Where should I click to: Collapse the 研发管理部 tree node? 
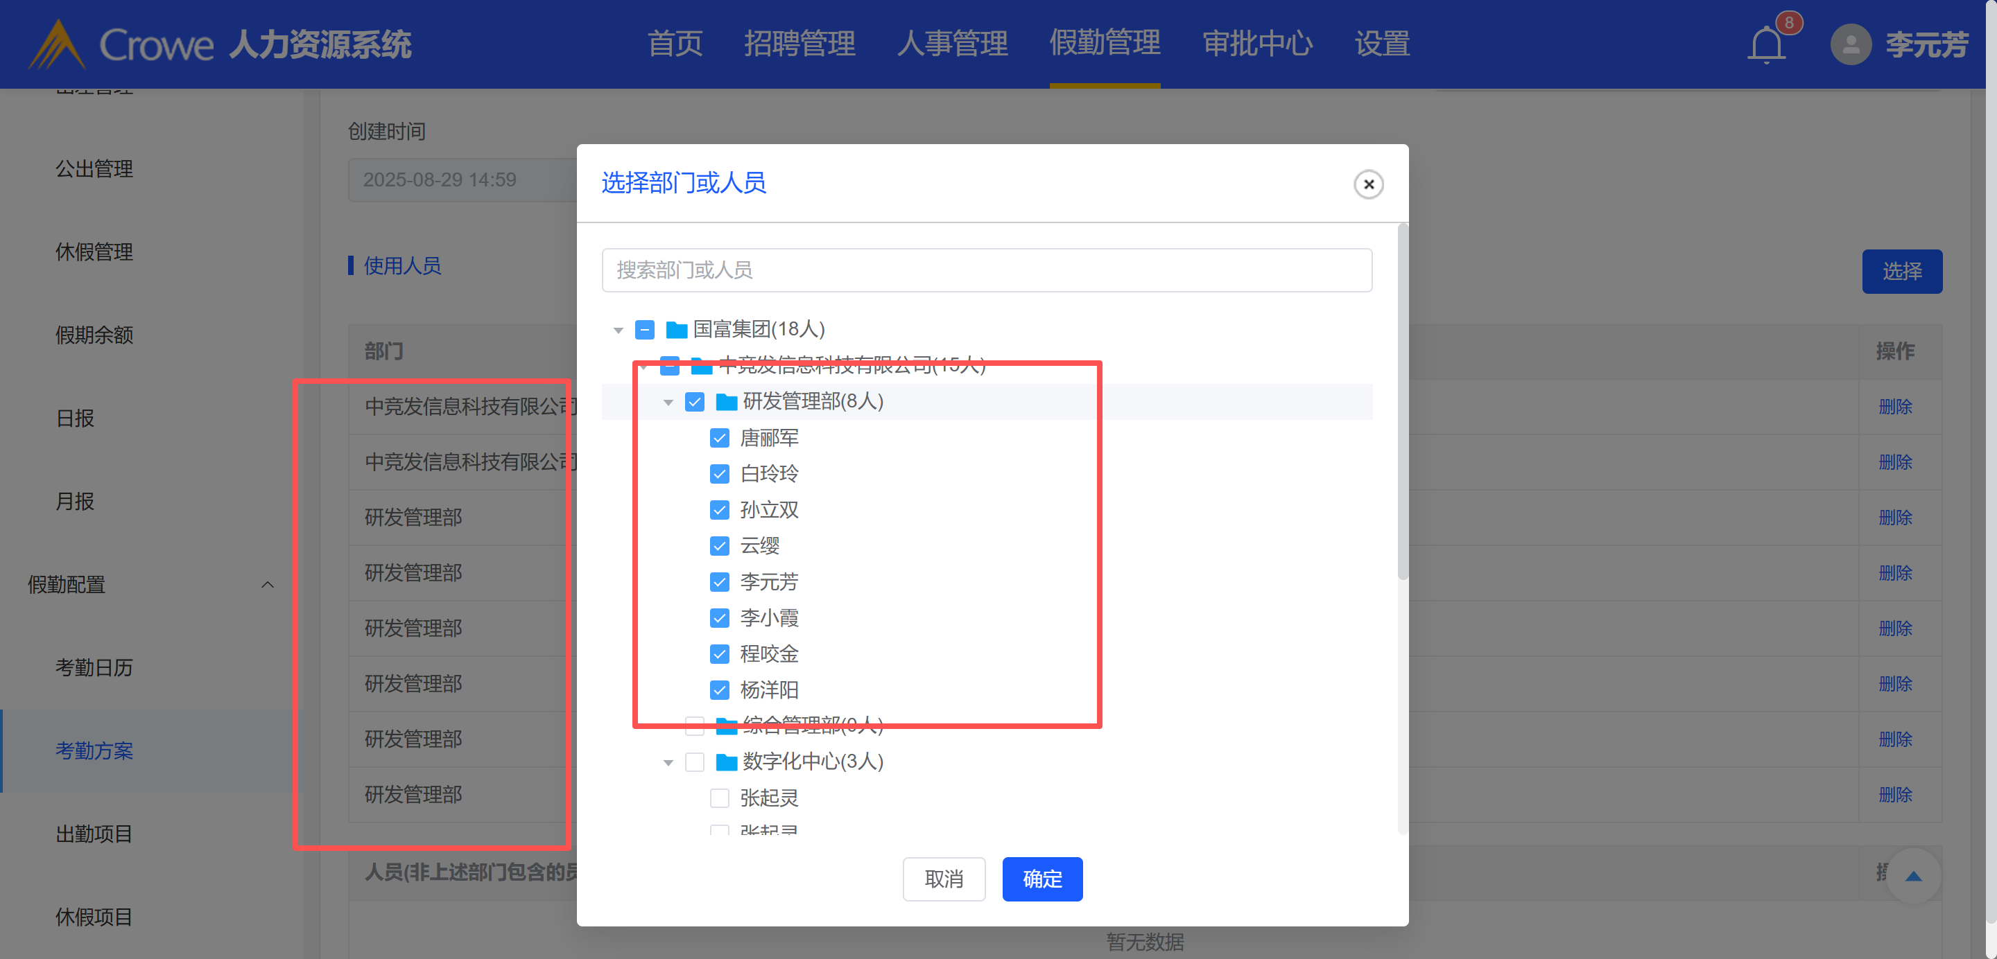pos(668,402)
